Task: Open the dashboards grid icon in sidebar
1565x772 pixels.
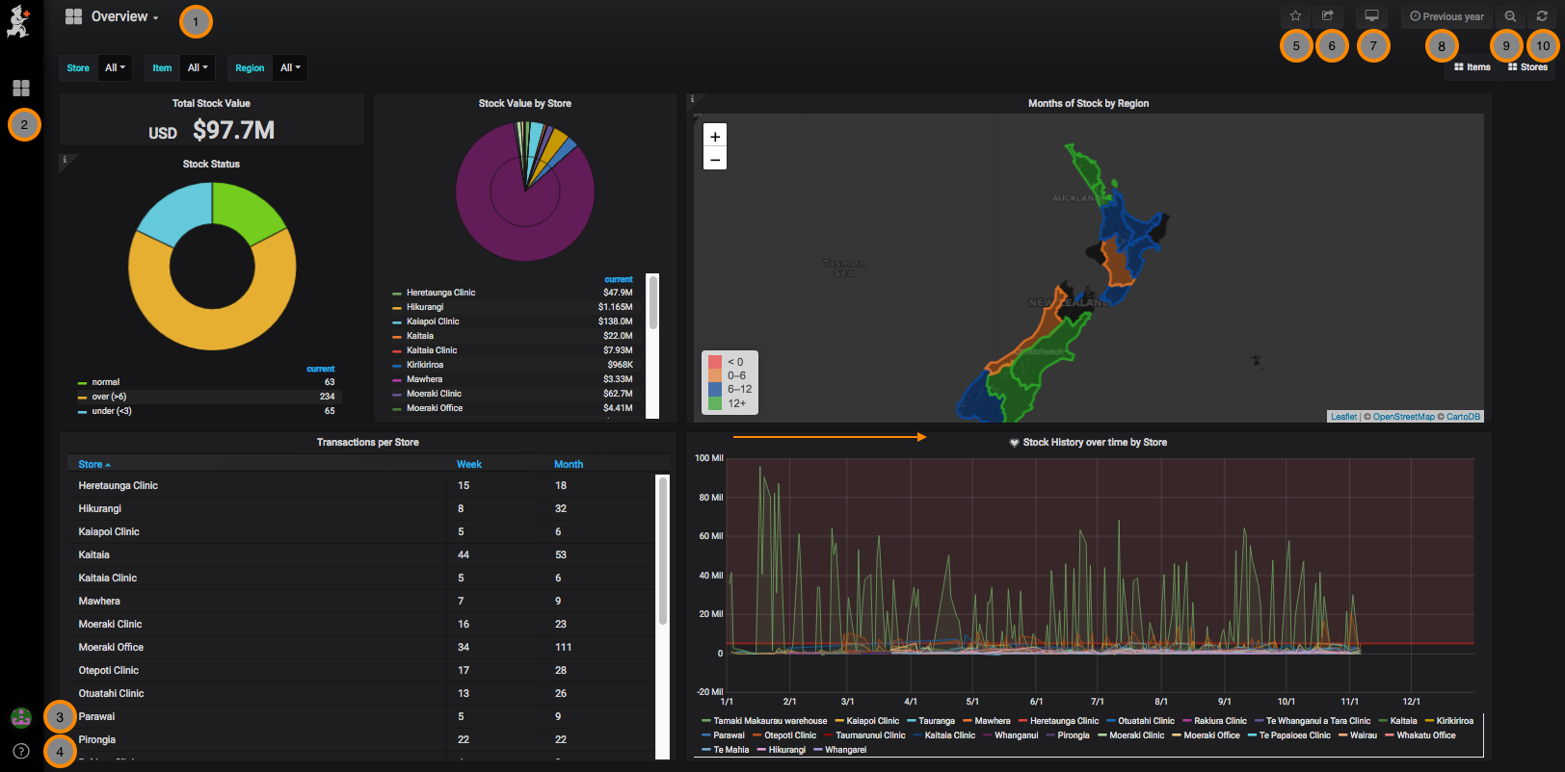Action: pos(21,89)
